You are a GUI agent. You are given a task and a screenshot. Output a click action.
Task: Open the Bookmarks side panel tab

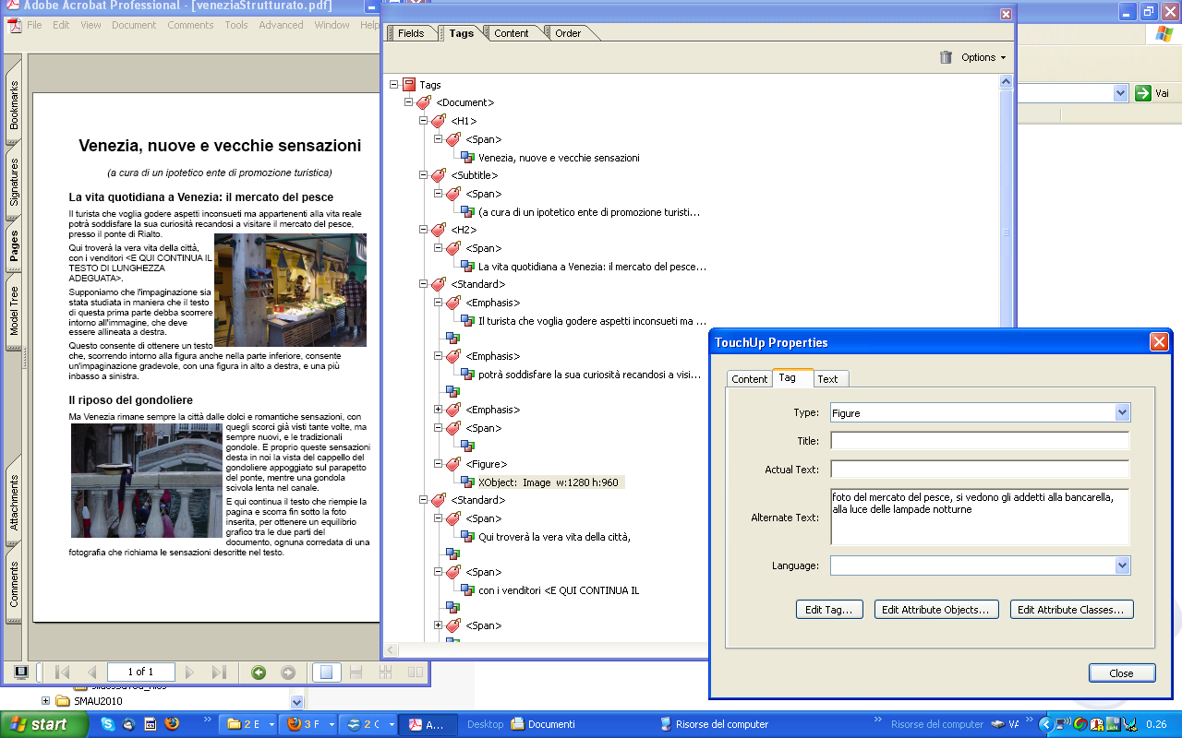point(14,103)
